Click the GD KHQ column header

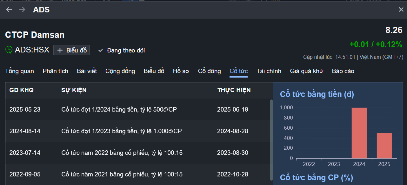pos(22,90)
